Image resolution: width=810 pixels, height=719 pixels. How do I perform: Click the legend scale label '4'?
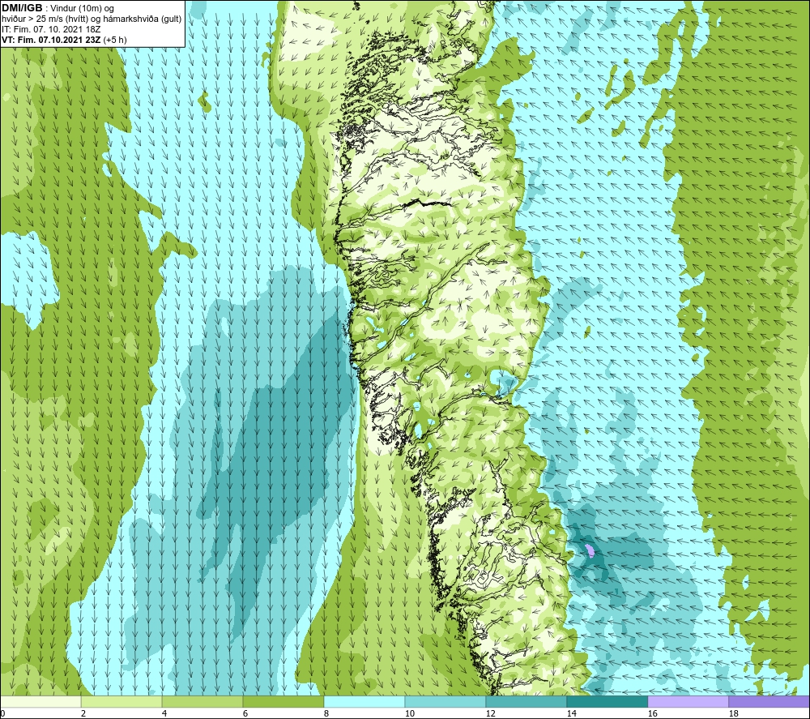point(164,713)
